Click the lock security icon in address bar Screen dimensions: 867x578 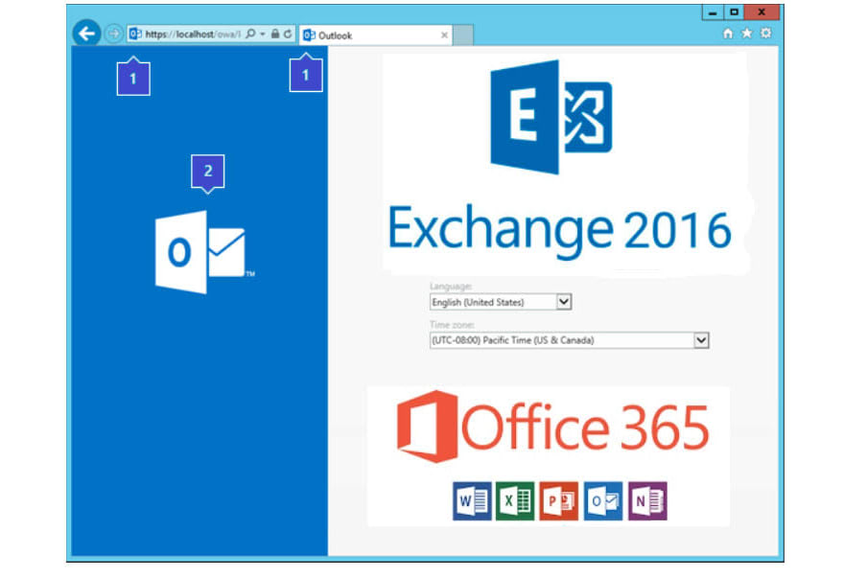click(x=275, y=34)
